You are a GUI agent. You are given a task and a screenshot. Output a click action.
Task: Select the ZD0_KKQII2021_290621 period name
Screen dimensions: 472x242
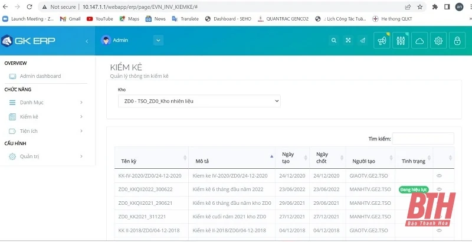(x=145, y=203)
